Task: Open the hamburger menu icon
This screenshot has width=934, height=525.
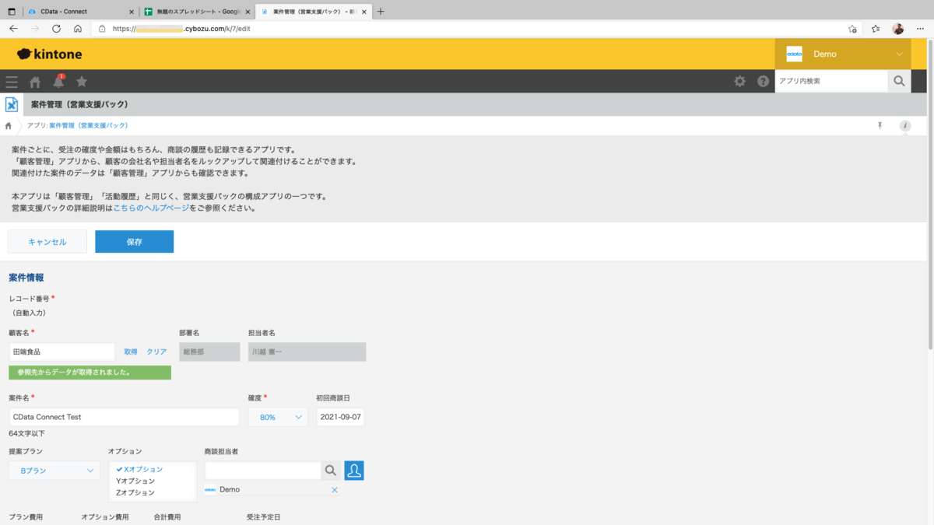Action: click(x=11, y=82)
